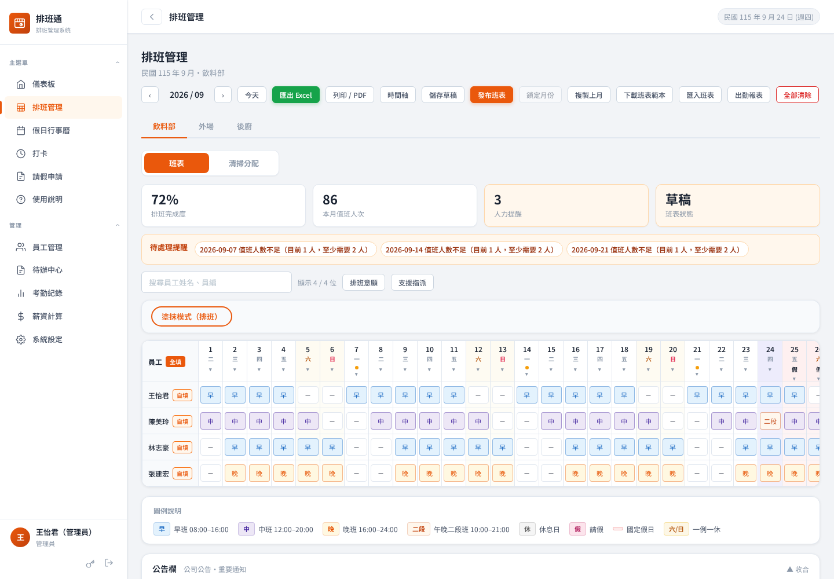This screenshot has height=579, width=834.
Task: Click the 打卡 clock icon
Action: click(x=21, y=154)
